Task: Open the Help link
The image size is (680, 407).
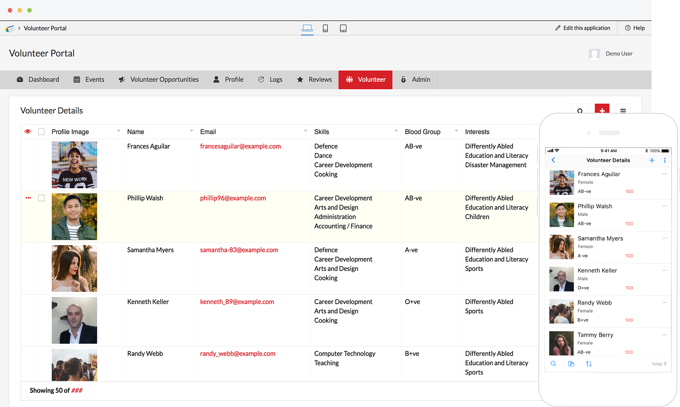Action: tap(635, 28)
